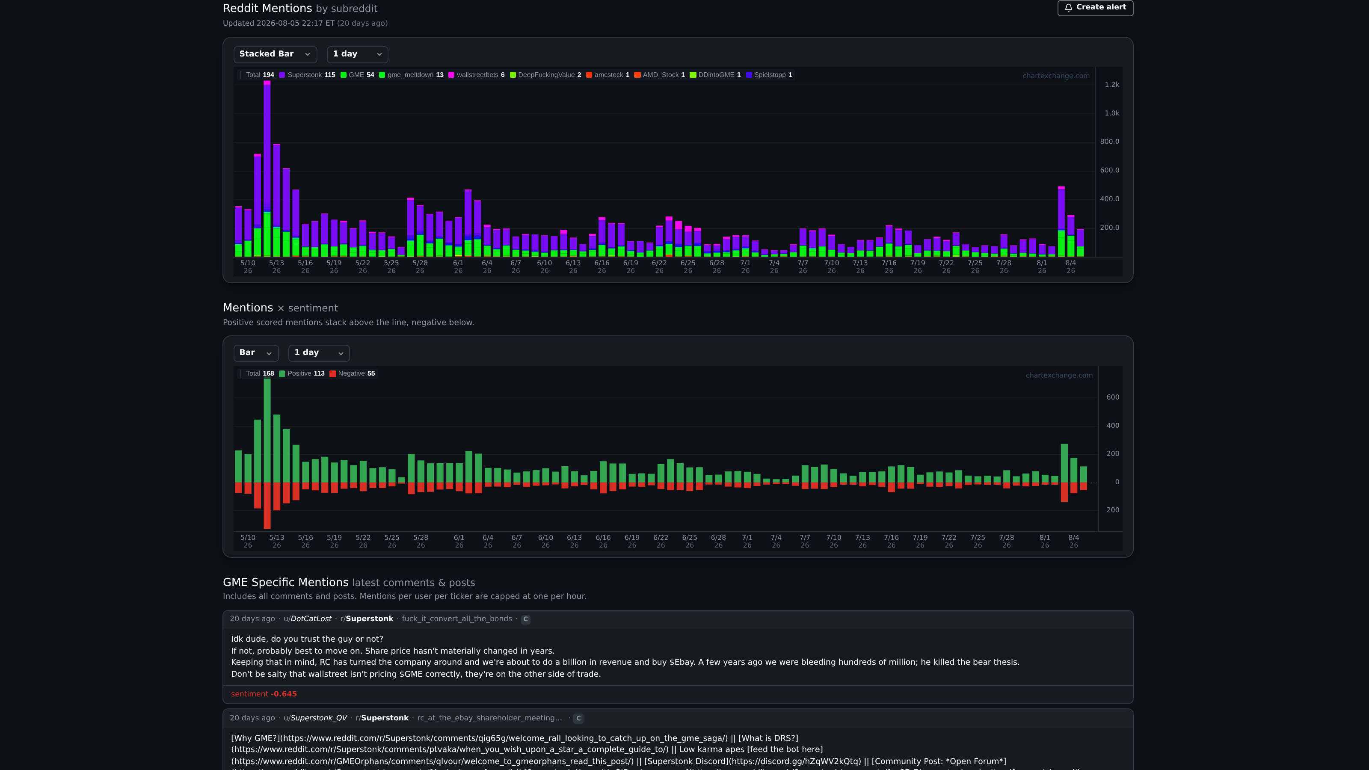Open r/Superstonk link in DotCatLost comment
The image size is (1369, 770).
pyautogui.click(x=367, y=619)
